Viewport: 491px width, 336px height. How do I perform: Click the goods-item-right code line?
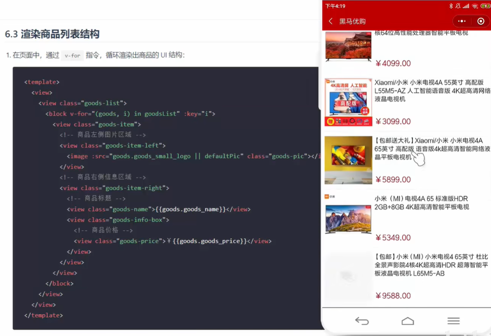[x=114, y=188]
